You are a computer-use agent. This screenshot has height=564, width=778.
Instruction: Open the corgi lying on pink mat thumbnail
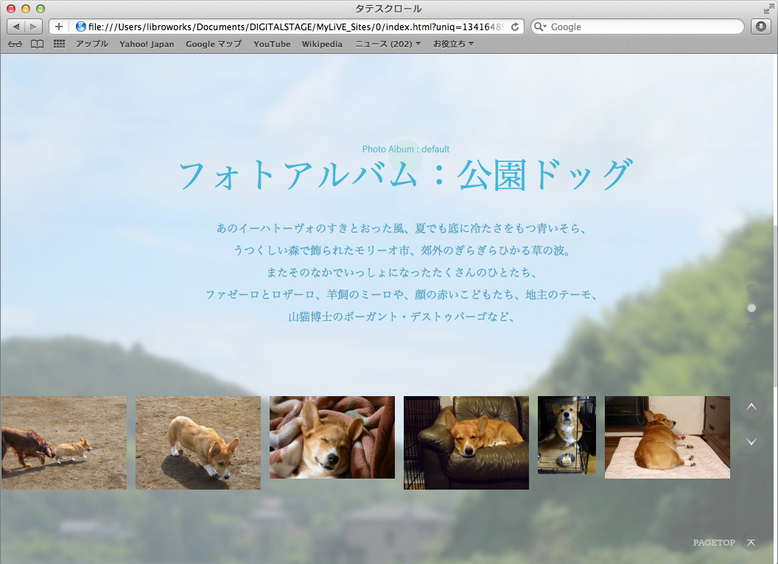tap(667, 437)
